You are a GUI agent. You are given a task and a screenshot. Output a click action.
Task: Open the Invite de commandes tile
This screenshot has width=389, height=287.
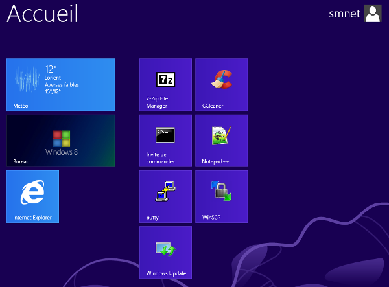[165, 141]
